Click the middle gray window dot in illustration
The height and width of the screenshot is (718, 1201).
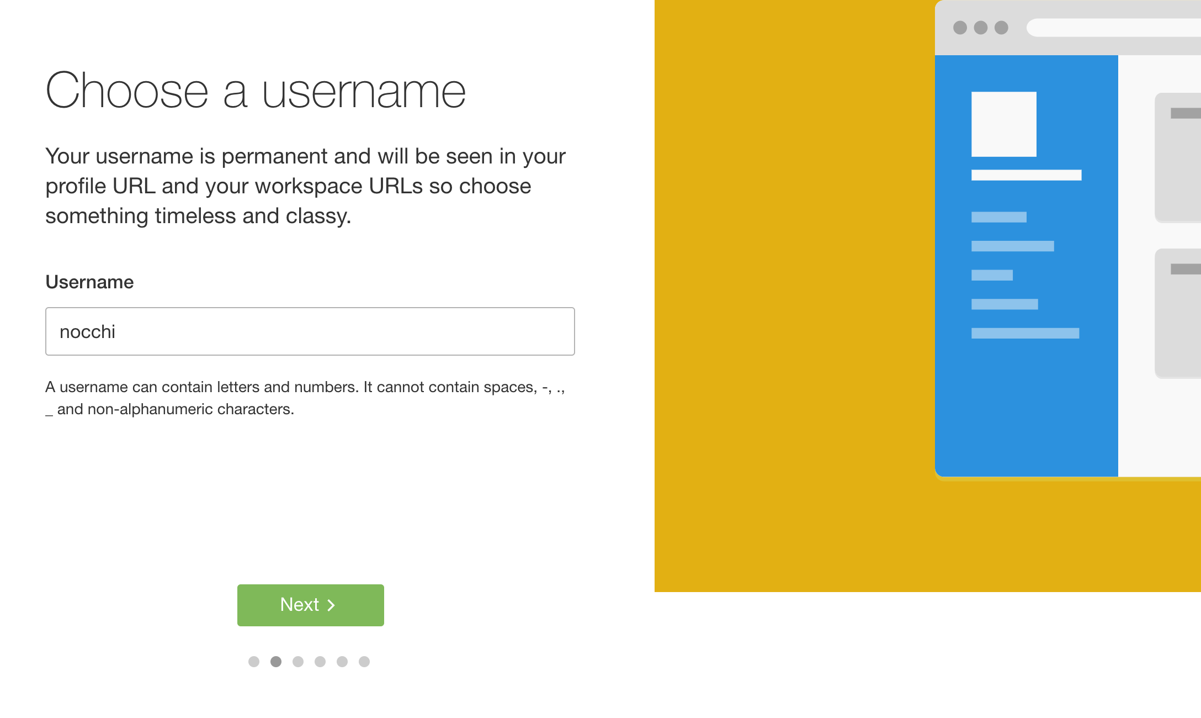[981, 28]
